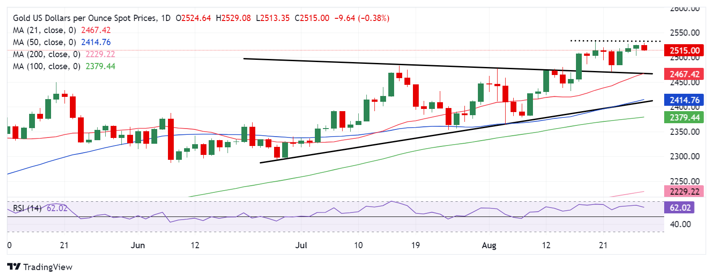
Task: Select the MA (50, close, 0) legend
Action: pyautogui.click(x=44, y=42)
